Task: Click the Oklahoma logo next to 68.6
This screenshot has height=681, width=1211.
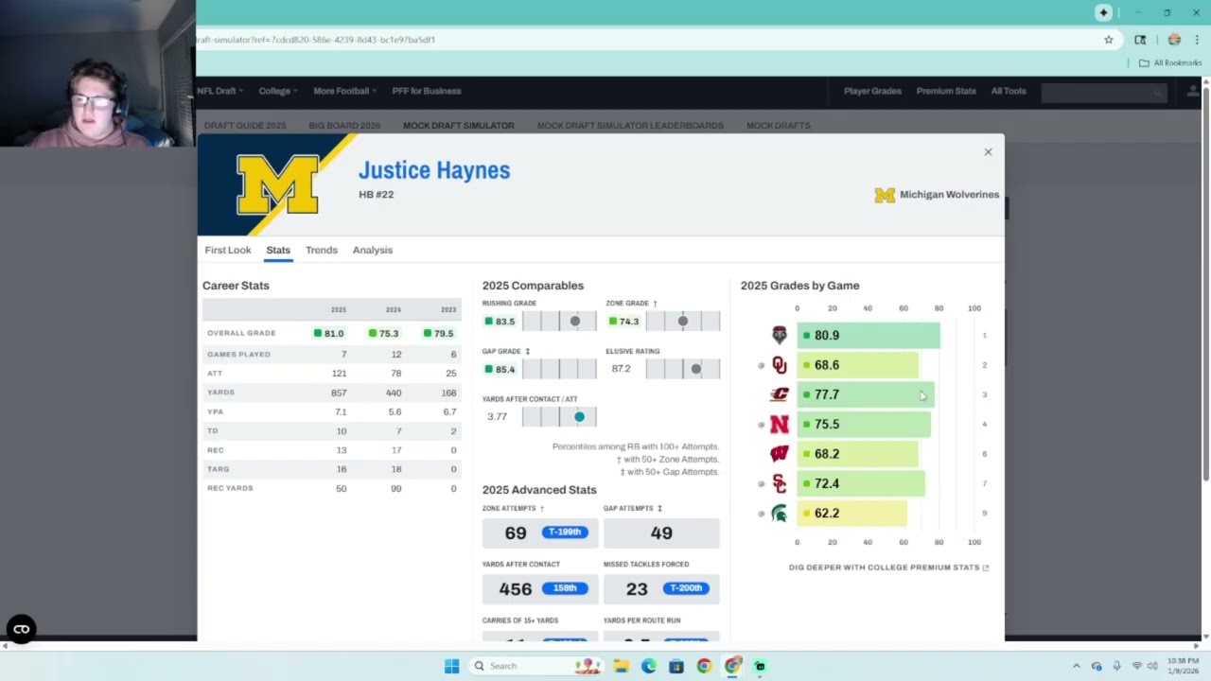Action: 780,365
